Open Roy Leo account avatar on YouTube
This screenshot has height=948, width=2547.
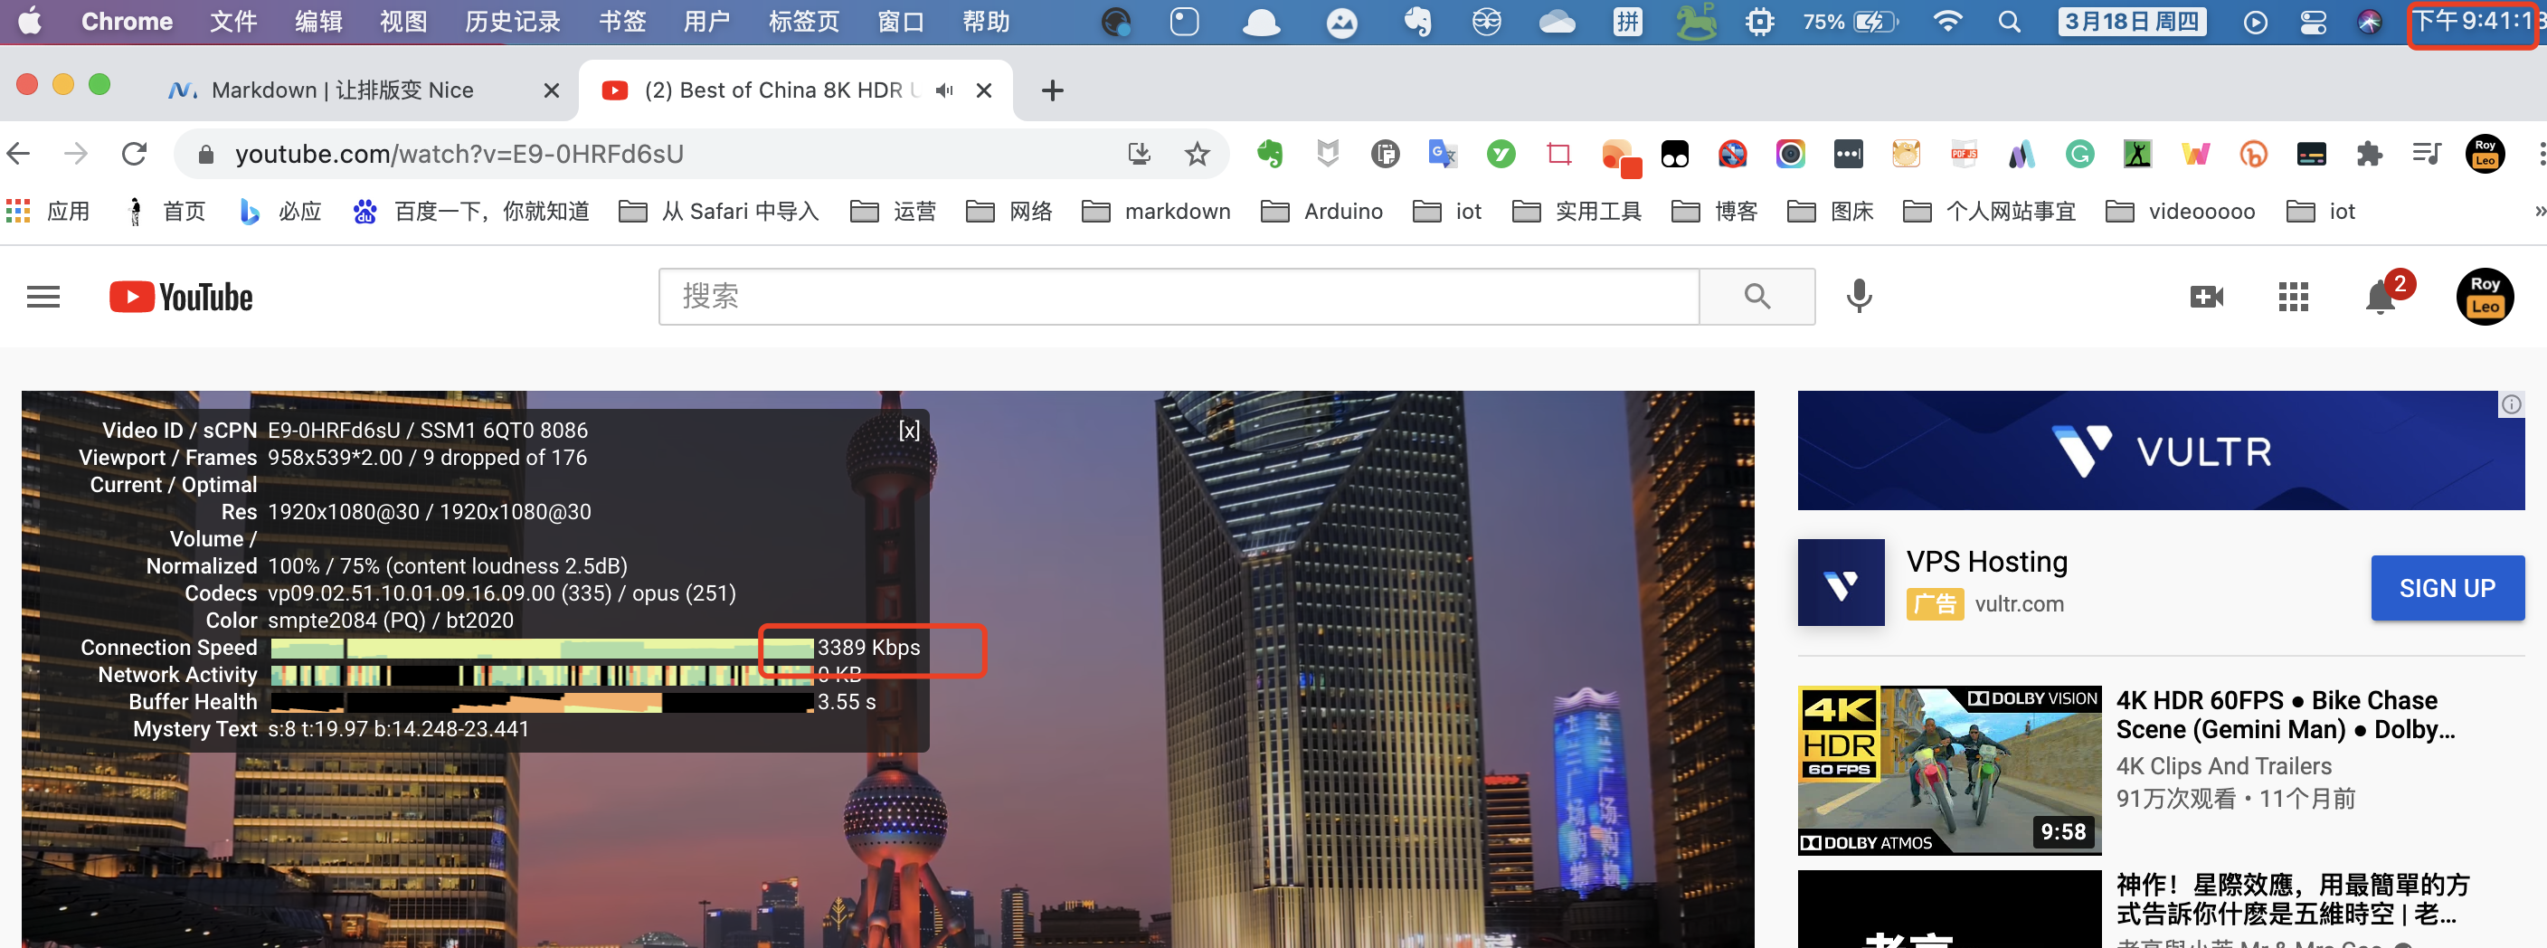(2485, 297)
